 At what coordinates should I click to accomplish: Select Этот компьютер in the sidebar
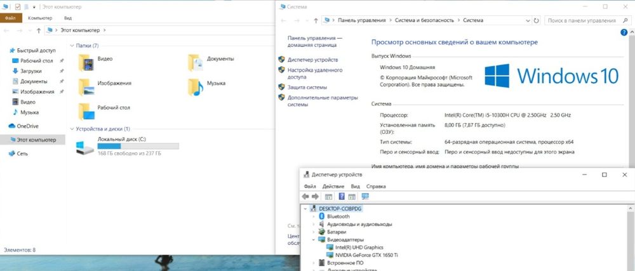[32, 140]
